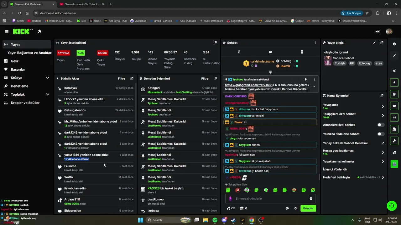
Task: Open pinned message three-dot menu
Action: tap(314, 80)
